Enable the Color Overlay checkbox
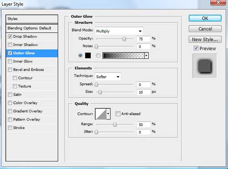The width and height of the screenshot is (228, 169). coord(10,103)
